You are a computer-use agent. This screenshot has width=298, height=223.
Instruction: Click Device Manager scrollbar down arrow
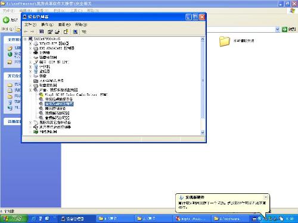click(203, 133)
